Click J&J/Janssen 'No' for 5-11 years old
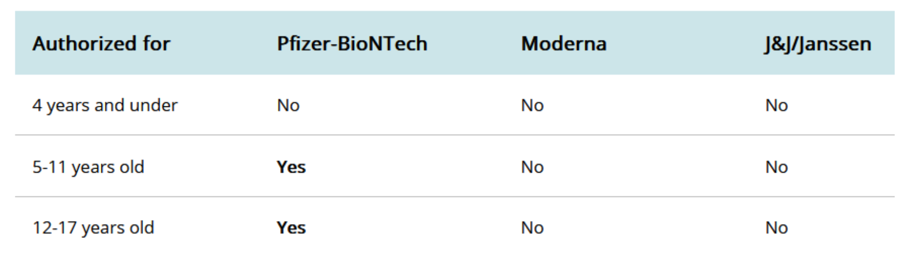912x270 pixels. pos(776,167)
